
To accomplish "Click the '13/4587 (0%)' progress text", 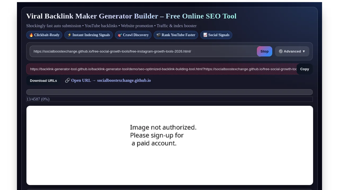I will 38,99.
